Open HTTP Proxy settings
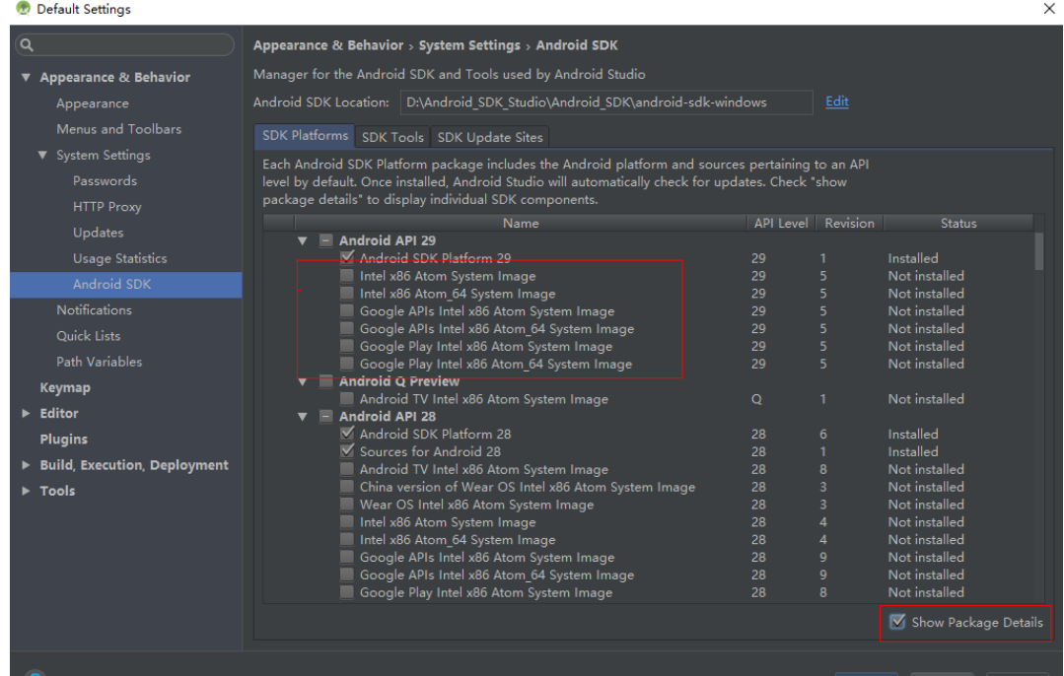The image size is (1064, 676). pos(107,207)
